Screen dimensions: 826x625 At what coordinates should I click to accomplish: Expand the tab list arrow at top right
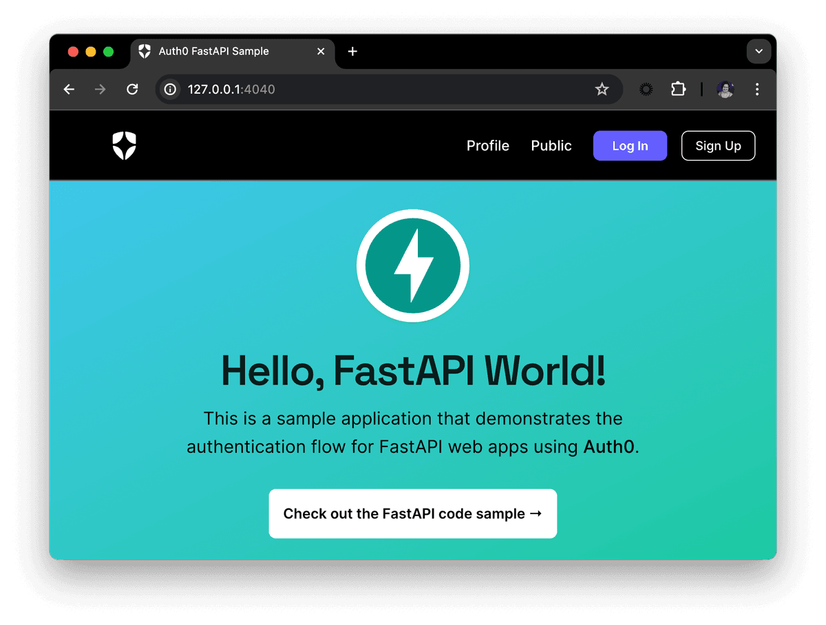[759, 51]
